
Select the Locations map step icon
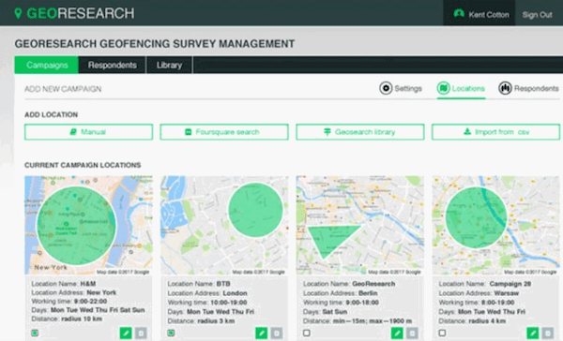pyautogui.click(x=443, y=88)
